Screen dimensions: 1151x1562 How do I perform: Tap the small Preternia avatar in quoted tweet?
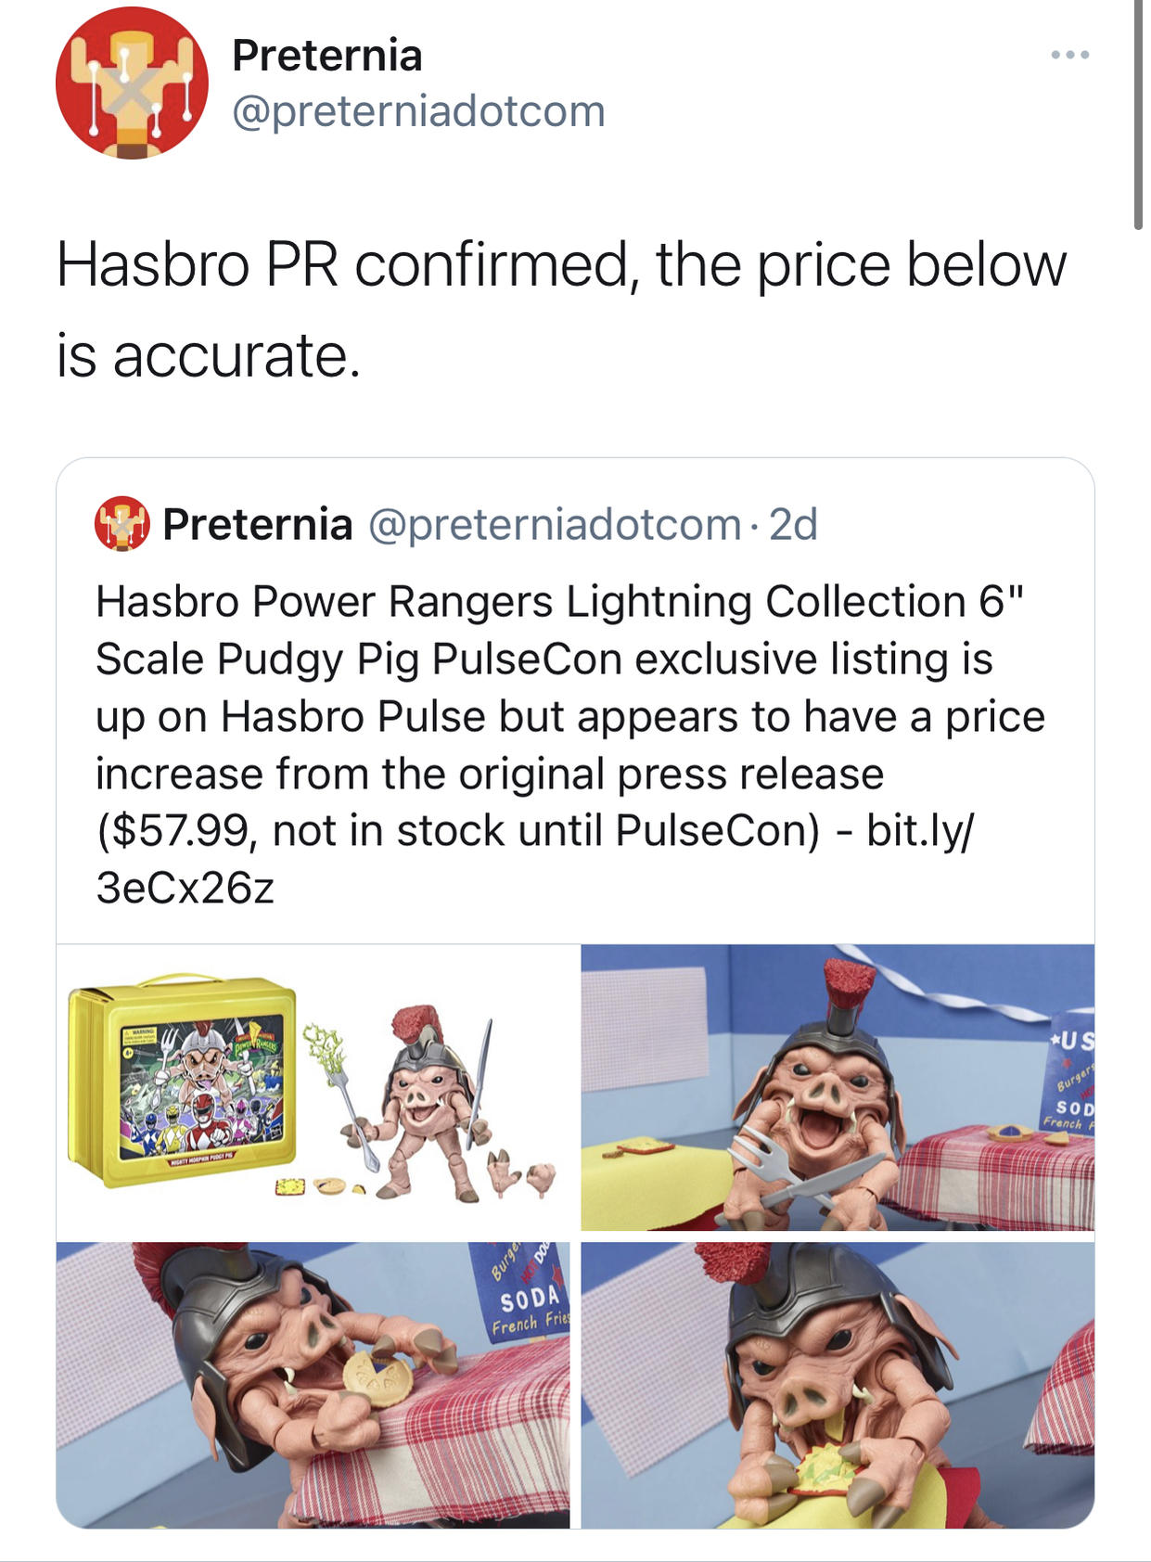pyautogui.click(x=122, y=524)
